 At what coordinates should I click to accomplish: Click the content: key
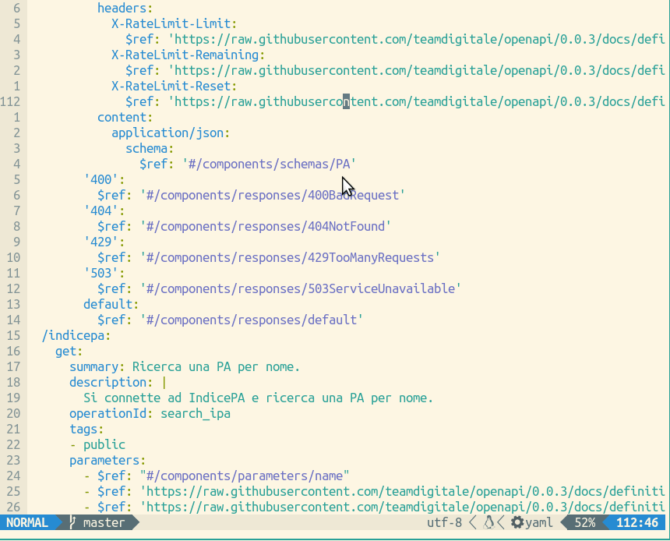click(125, 117)
